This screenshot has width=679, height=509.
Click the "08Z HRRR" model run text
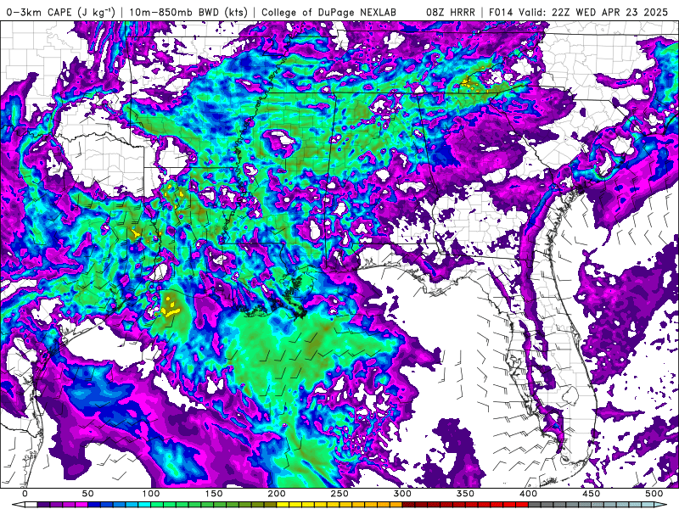point(451,12)
